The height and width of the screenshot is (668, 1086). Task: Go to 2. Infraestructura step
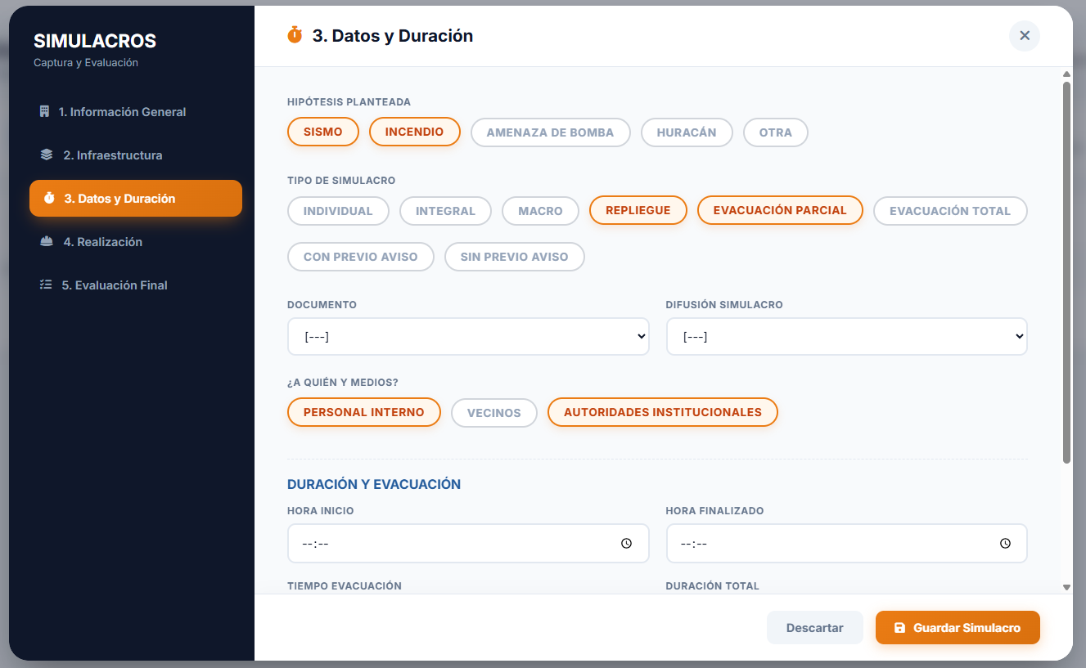click(136, 155)
